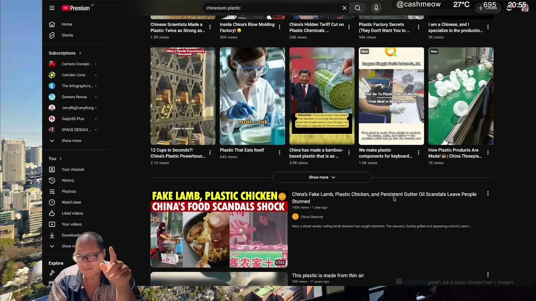The width and height of the screenshot is (536, 301).
Task: Open Playlists in the sidebar
Action: pos(75,191)
